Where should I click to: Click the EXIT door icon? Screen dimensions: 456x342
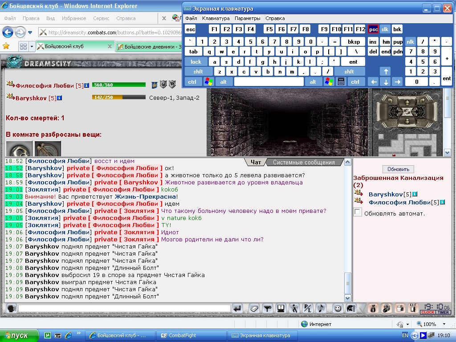tap(413, 309)
